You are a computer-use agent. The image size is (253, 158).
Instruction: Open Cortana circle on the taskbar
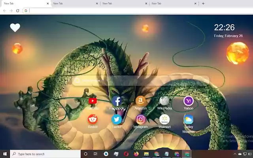(x=85, y=154)
